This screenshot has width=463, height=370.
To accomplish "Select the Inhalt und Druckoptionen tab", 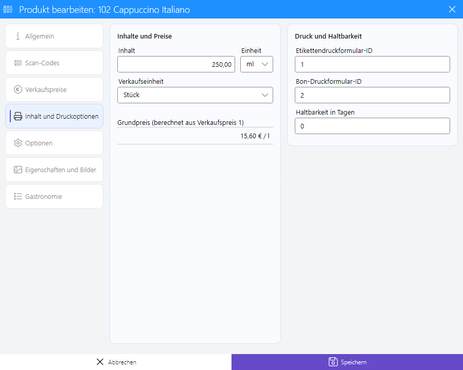I will (x=55, y=116).
